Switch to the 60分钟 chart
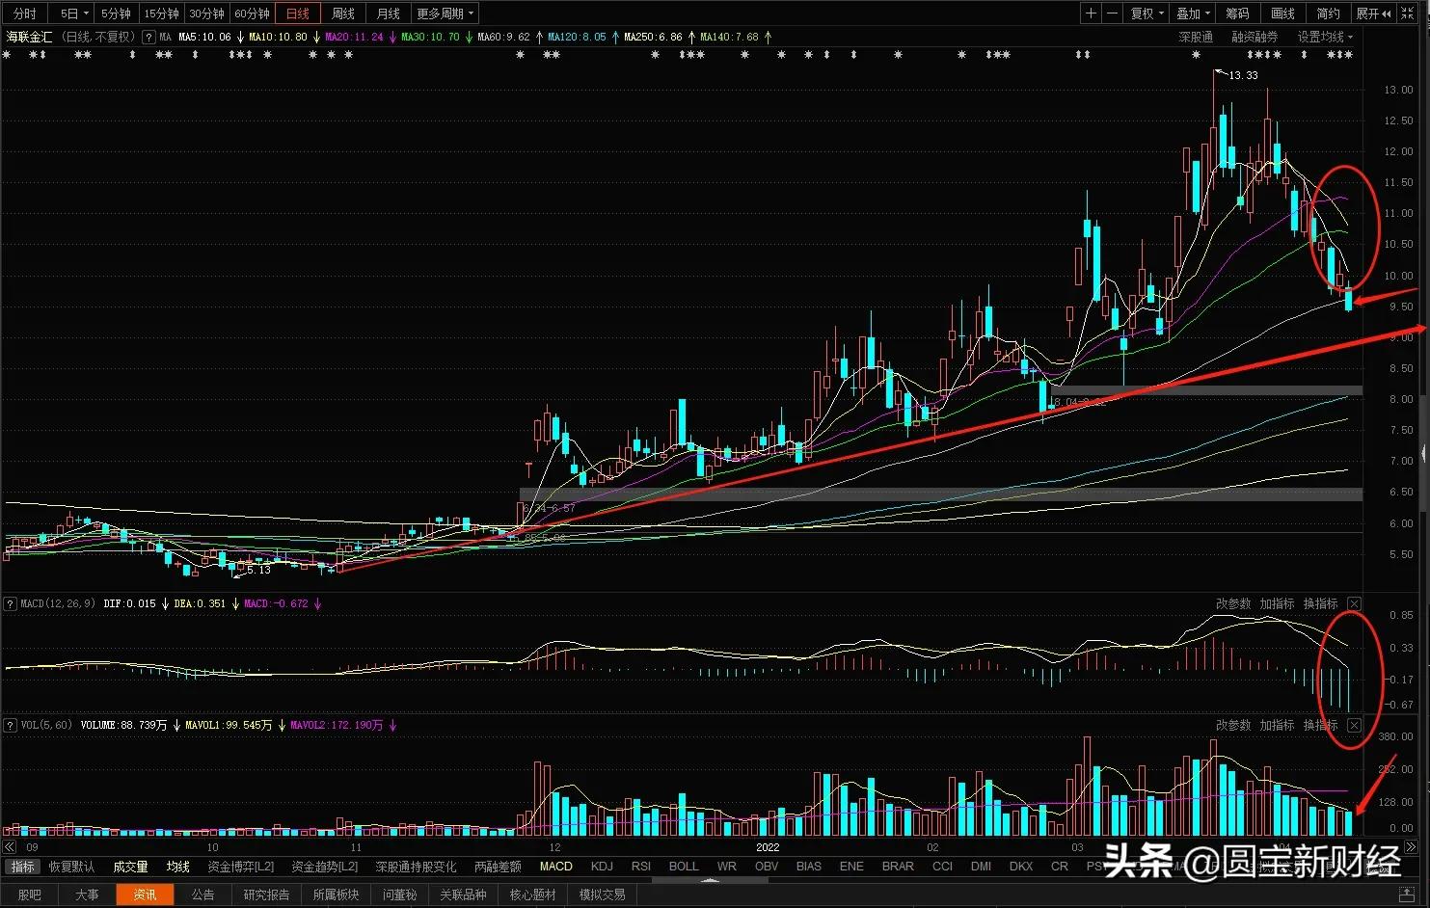 pyautogui.click(x=252, y=13)
